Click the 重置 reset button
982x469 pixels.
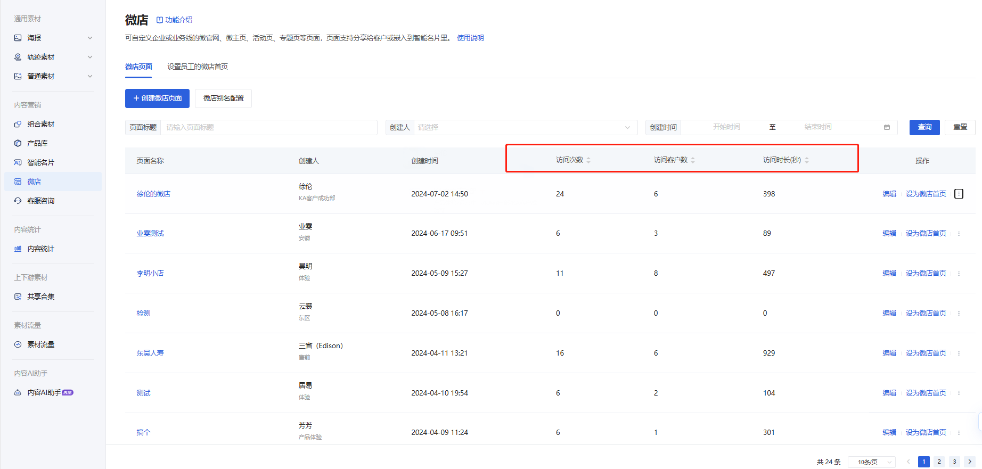pos(960,127)
